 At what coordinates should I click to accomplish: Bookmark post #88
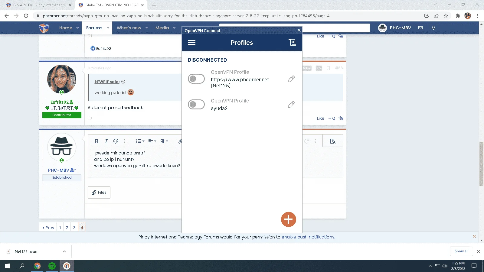[x=328, y=68]
